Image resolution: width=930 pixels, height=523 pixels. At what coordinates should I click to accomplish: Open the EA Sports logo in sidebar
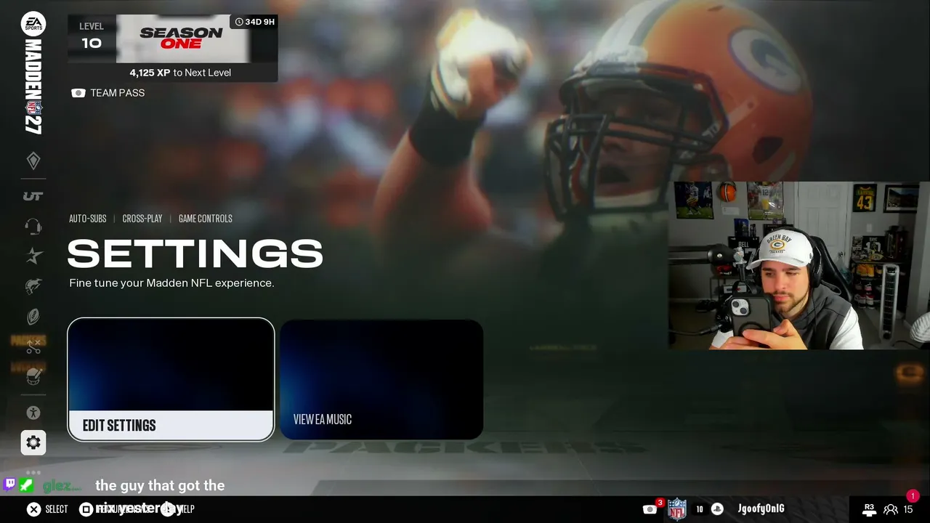click(x=33, y=23)
